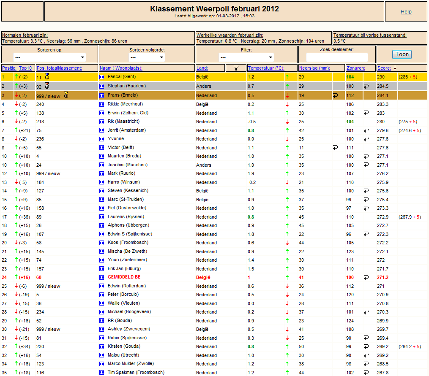
Task: Click the blue detail icon beside Ashley (Zwevegem)
Action: (x=101, y=329)
